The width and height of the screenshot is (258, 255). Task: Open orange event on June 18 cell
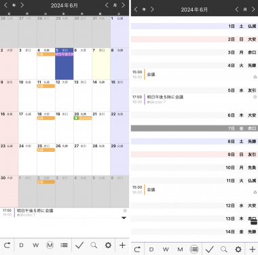pyautogui.click(x=46, y=118)
